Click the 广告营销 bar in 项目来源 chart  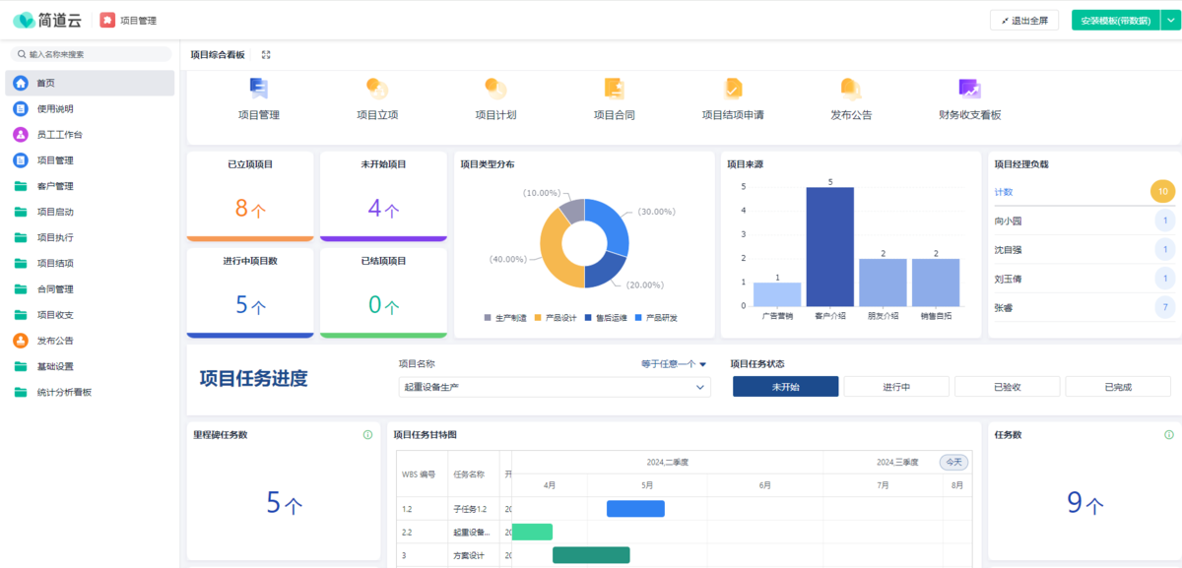tap(777, 294)
